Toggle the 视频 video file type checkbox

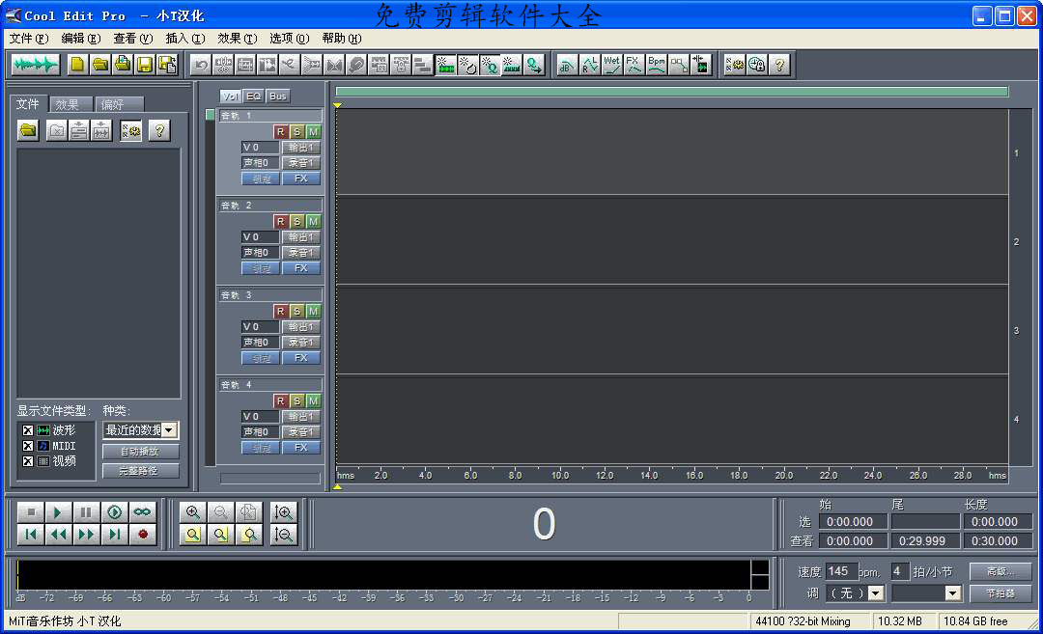(28, 461)
